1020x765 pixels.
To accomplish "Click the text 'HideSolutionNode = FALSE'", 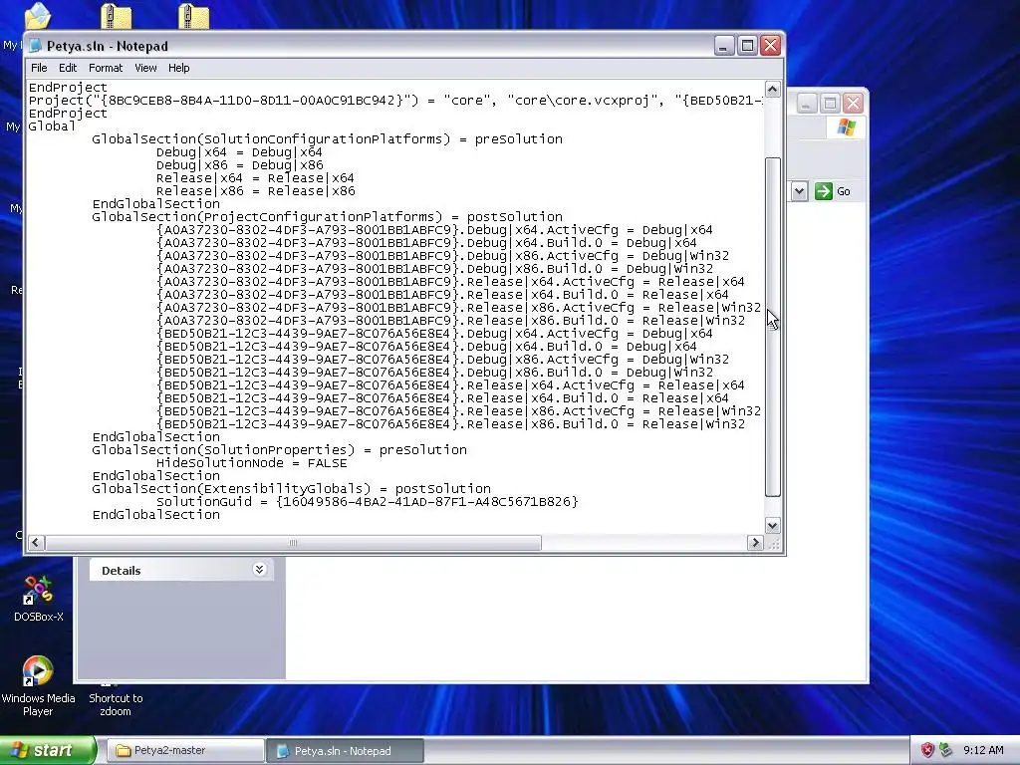I will [x=251, y=463].
